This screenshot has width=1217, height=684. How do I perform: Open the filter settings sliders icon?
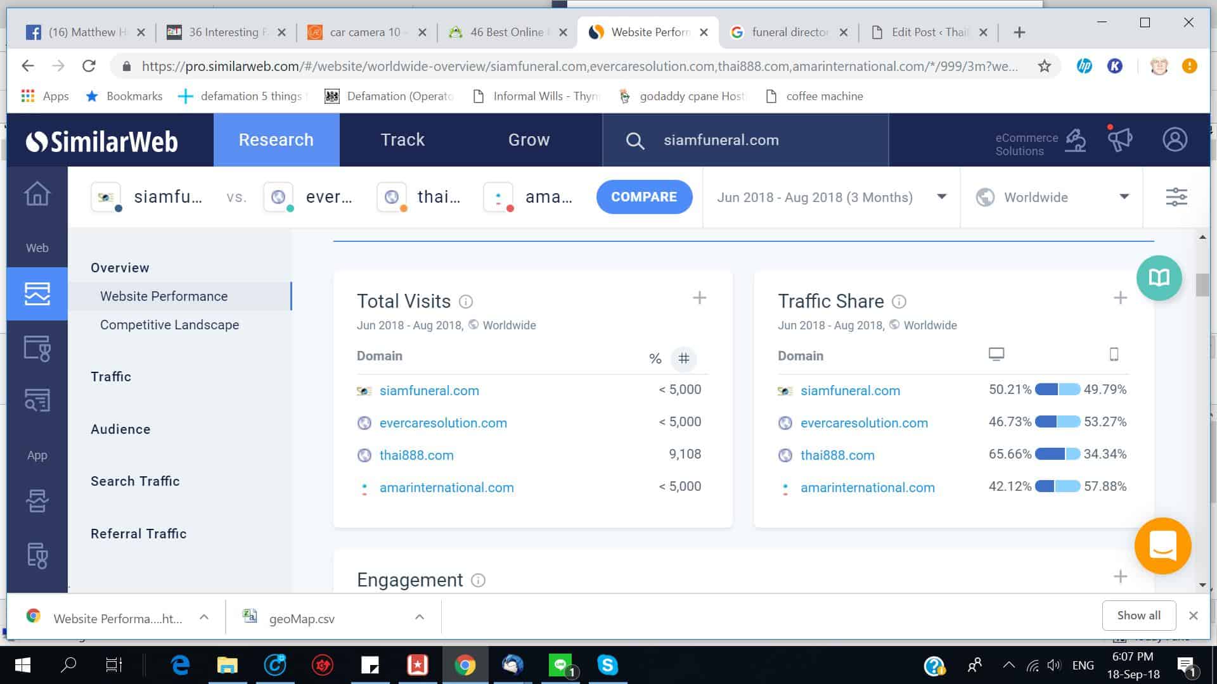tap(1176, 197)
